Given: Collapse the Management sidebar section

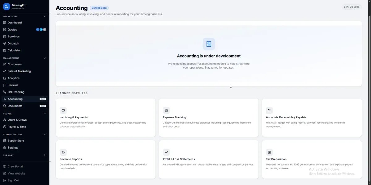Looking at the screenshot, I should point(45,58).
